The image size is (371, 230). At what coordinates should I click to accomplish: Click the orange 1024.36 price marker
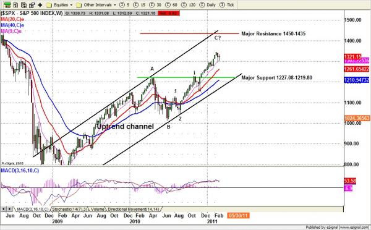point(357,118)
